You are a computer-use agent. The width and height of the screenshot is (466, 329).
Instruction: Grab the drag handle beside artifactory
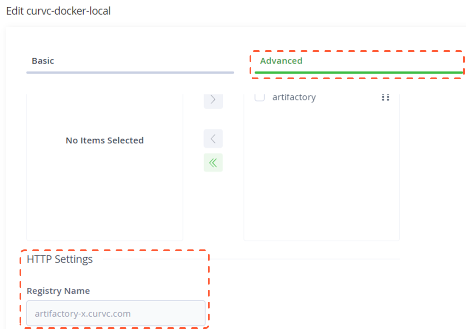385,97
